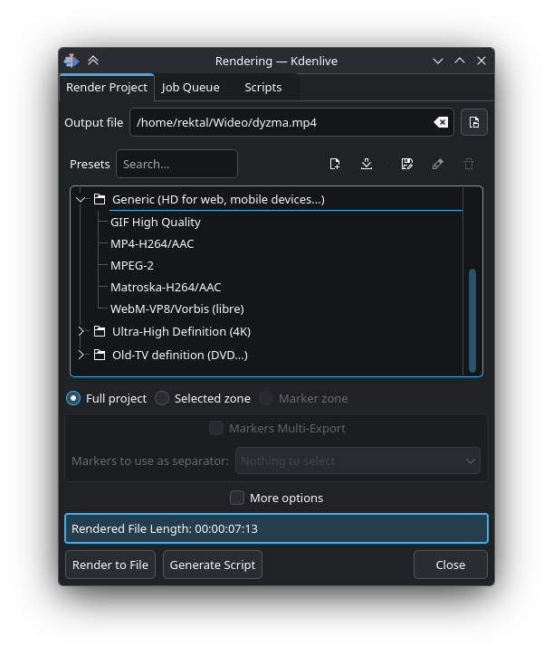Open the output file browse dialog

(474, 122)
